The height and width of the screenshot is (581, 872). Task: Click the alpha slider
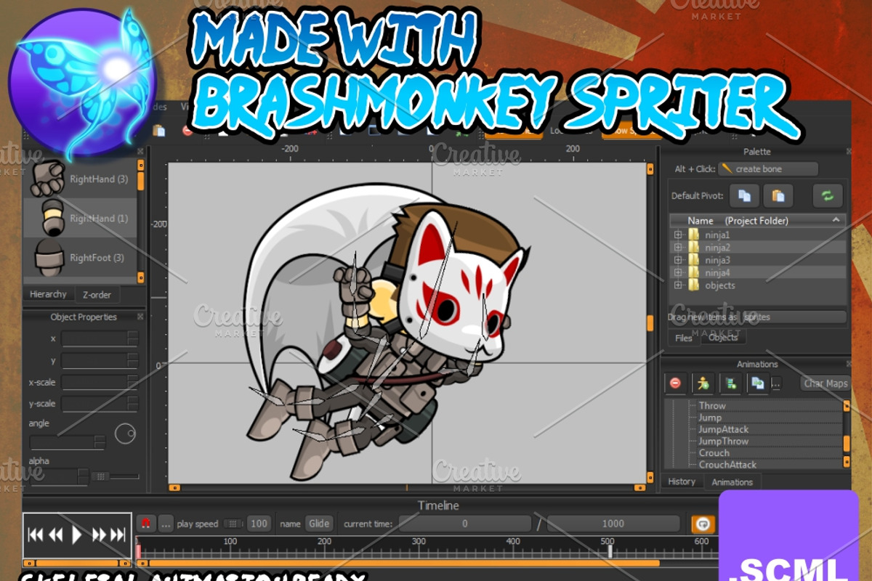click(x=115, y=476)
